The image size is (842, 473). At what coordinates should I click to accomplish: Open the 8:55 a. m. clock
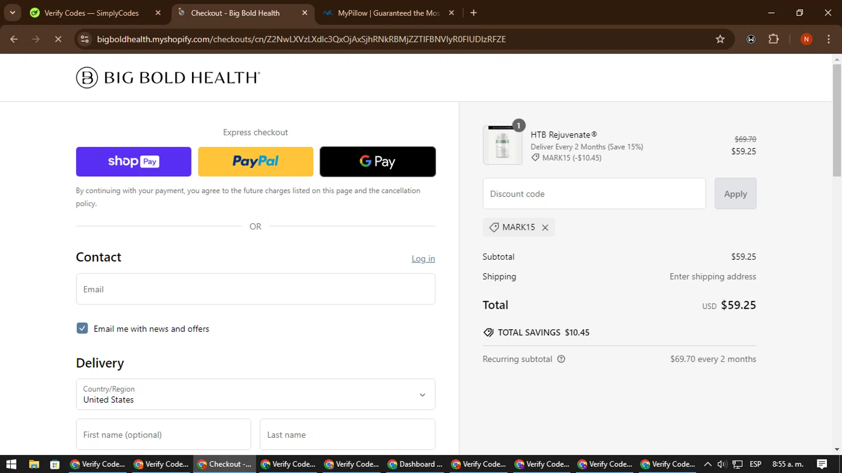coord(788,464)
